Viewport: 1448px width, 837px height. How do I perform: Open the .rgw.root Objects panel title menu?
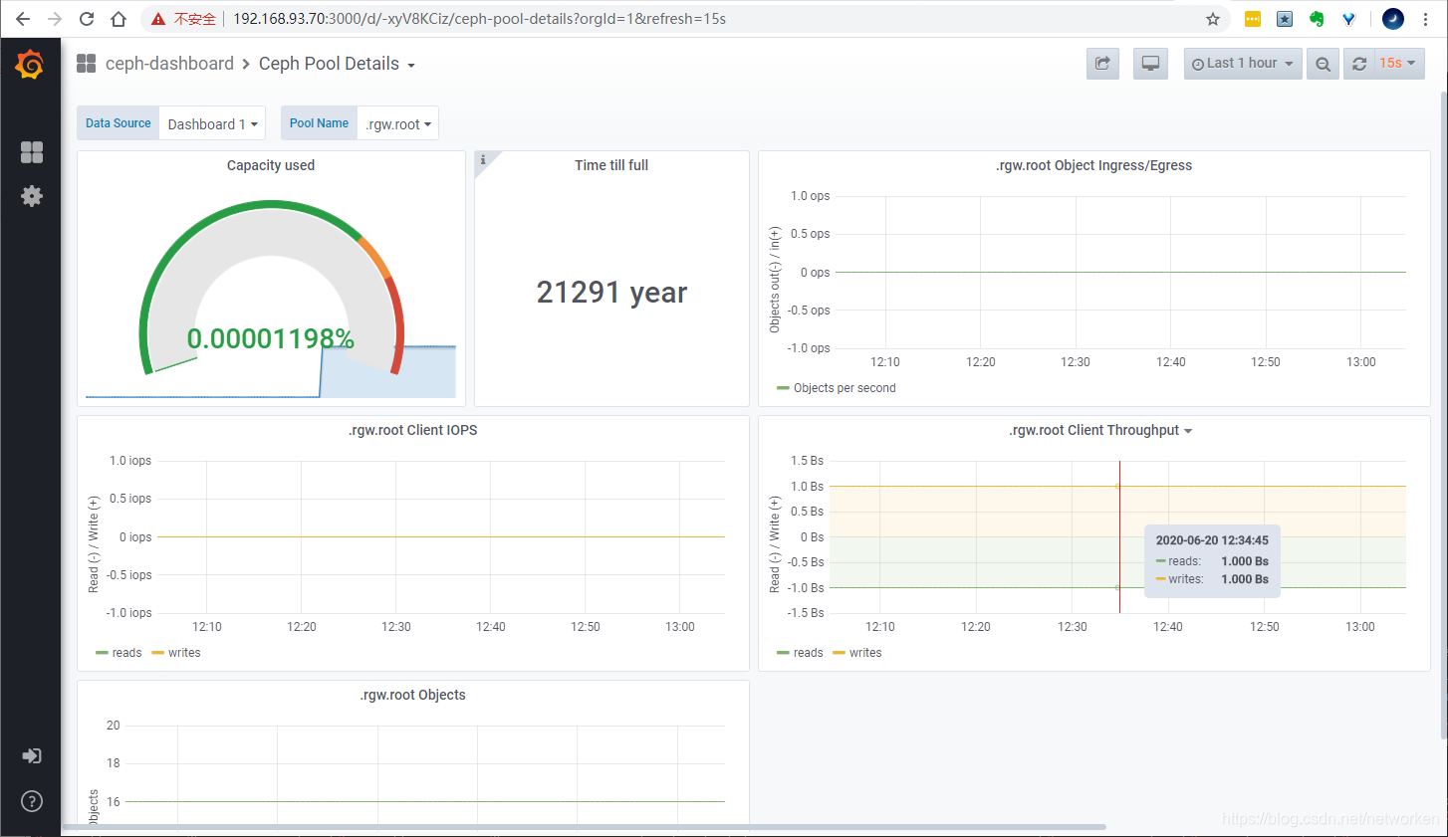pos(413,695)
